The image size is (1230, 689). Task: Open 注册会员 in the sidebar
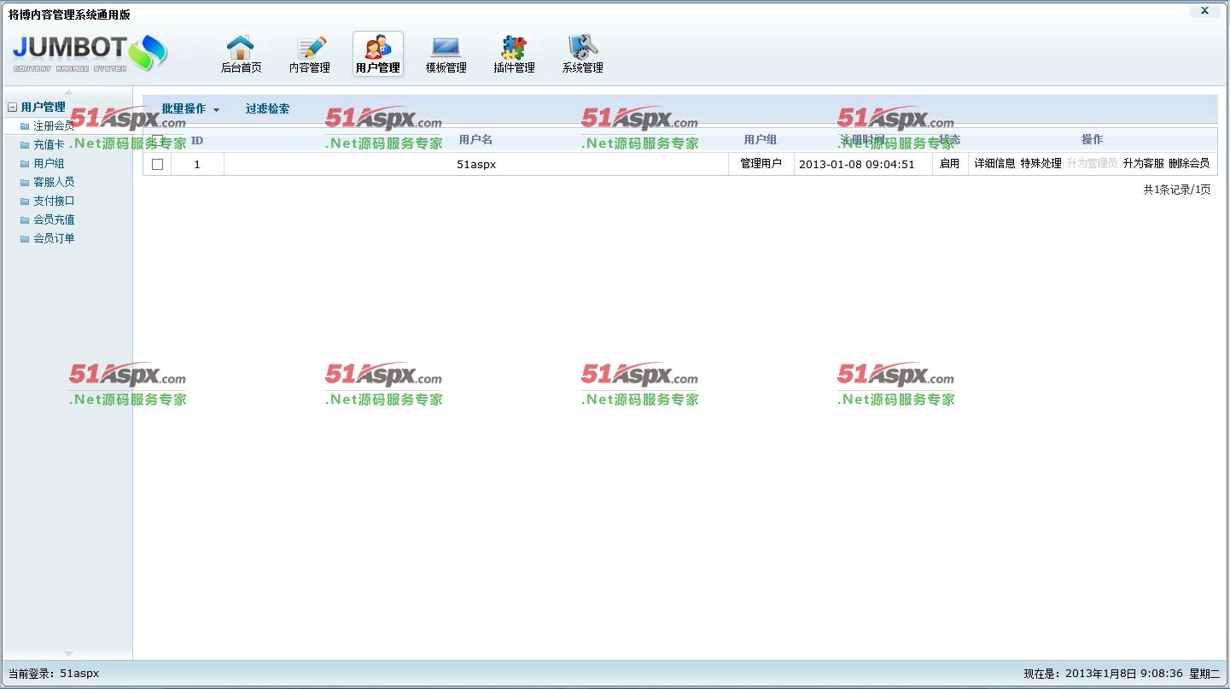pyautogui.click(x=54, y=126)
